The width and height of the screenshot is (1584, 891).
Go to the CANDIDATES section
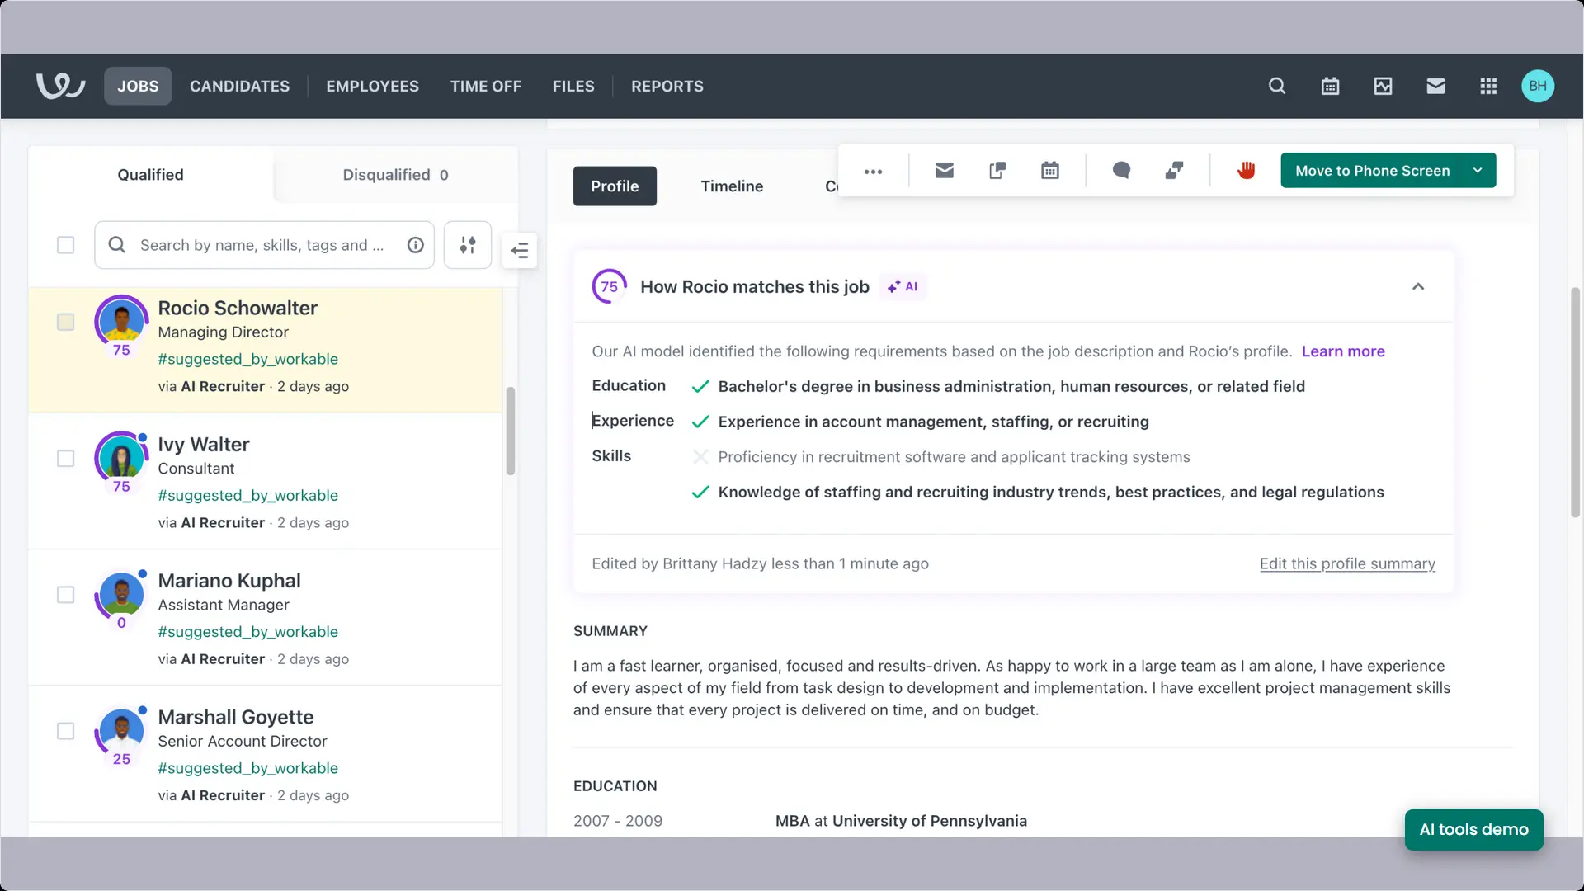tap(239, 86)
